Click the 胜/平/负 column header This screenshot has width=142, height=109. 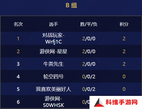[89, 24]
